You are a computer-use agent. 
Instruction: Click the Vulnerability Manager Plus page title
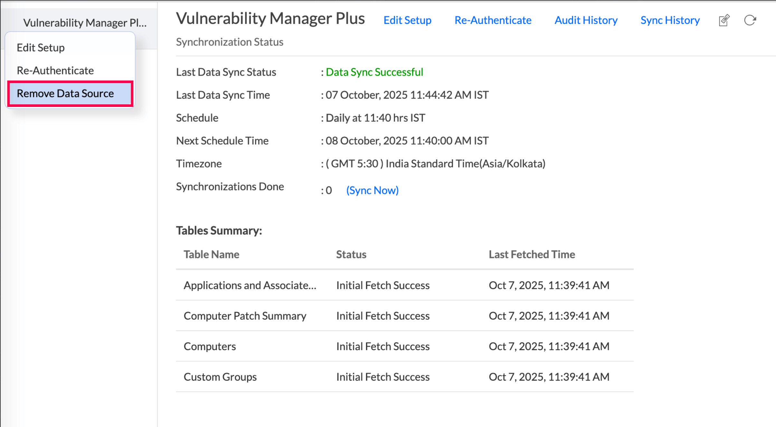(x=270, y=19)
